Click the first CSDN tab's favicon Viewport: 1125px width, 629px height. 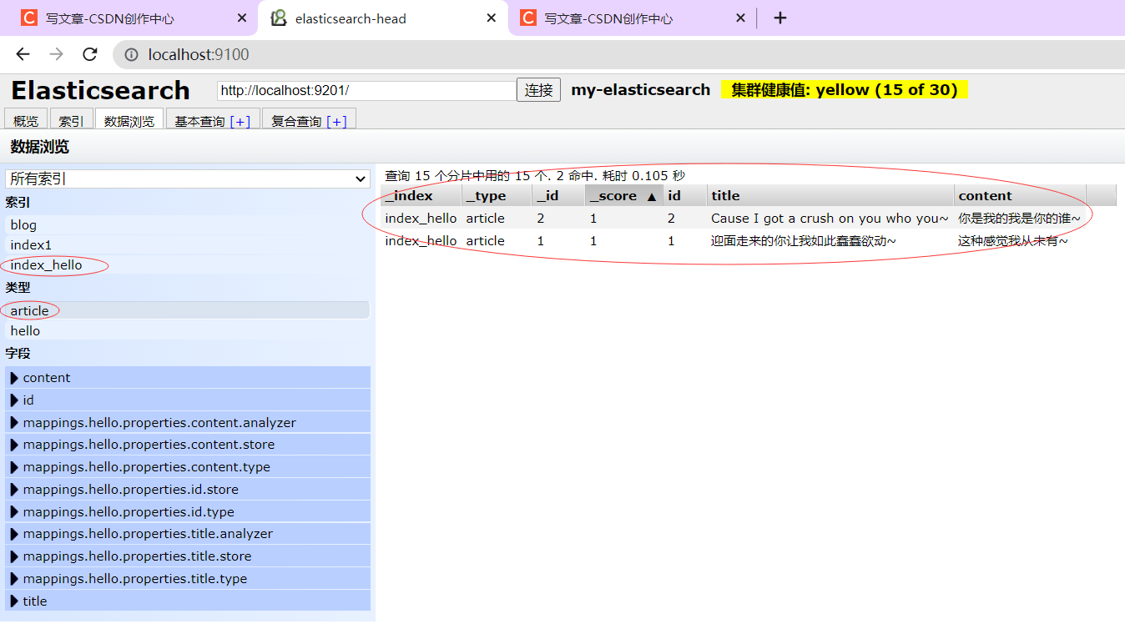click(29, 18)
